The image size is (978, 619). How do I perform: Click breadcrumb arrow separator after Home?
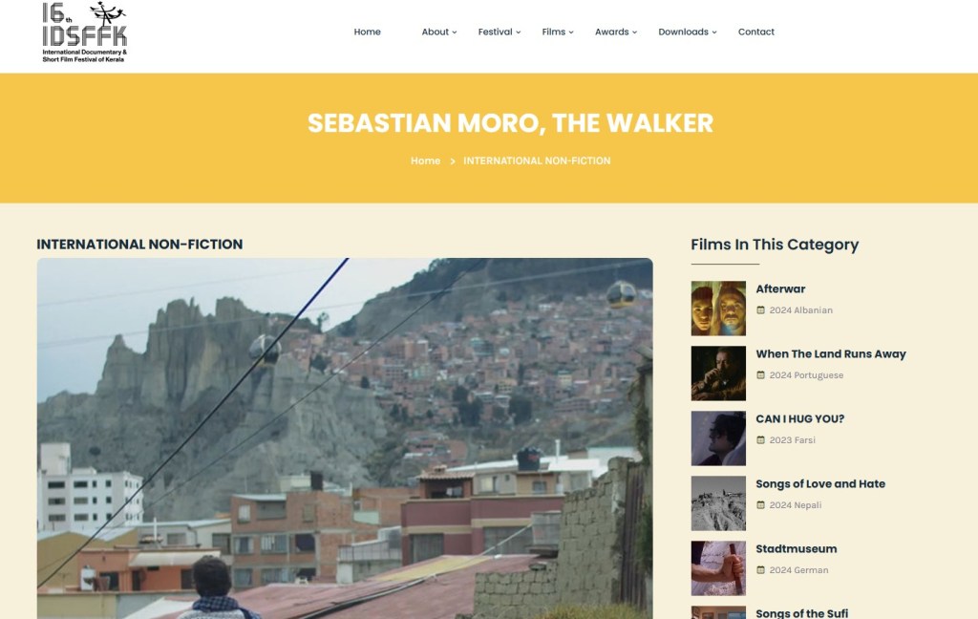[x=452, y=161]
